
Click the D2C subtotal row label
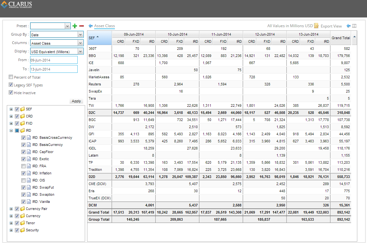pos(92,113)
